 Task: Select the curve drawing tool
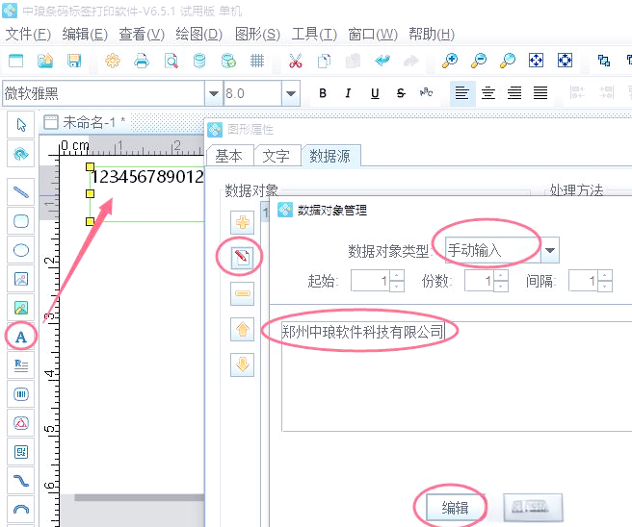coord(21,481)
